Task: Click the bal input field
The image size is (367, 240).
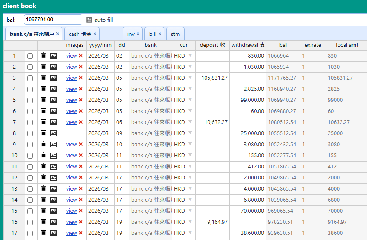Action: tap(53, 20)
